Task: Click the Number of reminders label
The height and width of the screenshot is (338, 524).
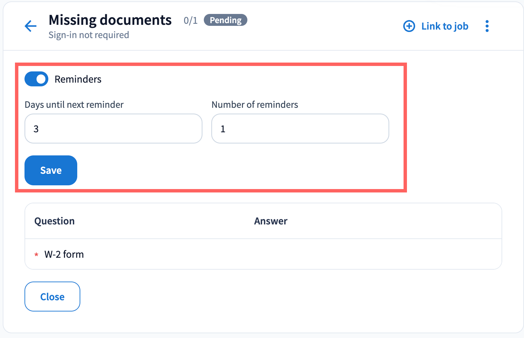Action: pos(255,105)
